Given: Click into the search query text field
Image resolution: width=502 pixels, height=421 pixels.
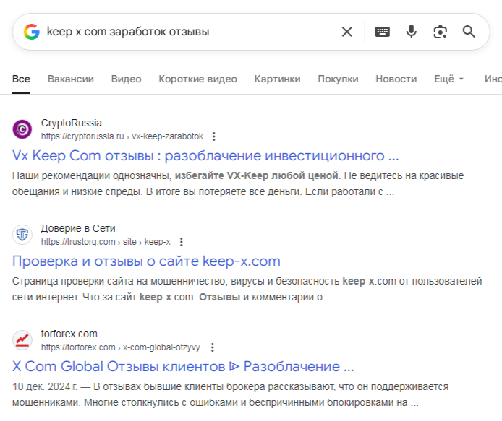Looking at the screenshot, I should click(x=188, y=32).
